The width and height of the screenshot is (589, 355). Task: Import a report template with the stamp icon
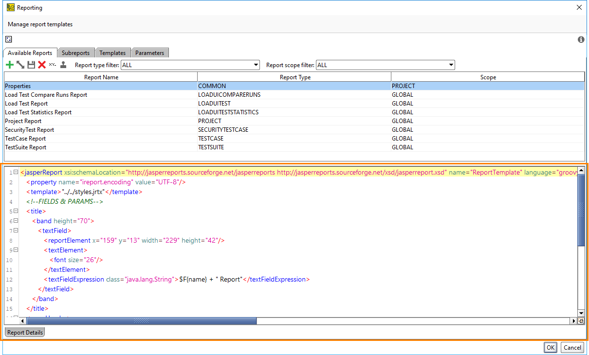pyautogui.click(x=62, y=64)
